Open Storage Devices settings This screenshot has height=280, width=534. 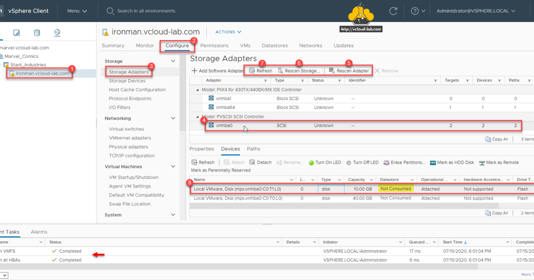click(x=127, y=81)
